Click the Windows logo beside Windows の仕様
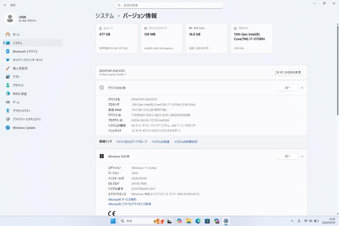This screenshot has height=226, width=339. coord(102,156)
